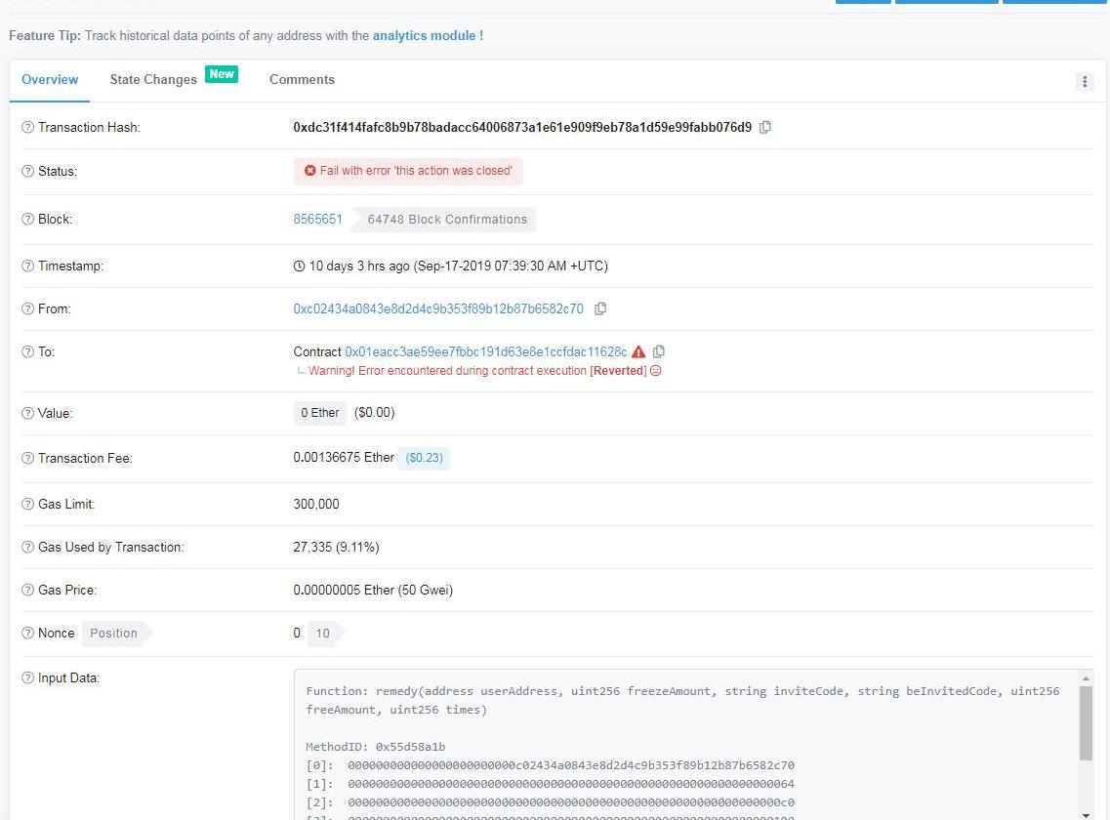Image resolution: width=1110 pixels, height=820 pixels.
Task: Open the Comments tab
Action: tap(302, 80)
